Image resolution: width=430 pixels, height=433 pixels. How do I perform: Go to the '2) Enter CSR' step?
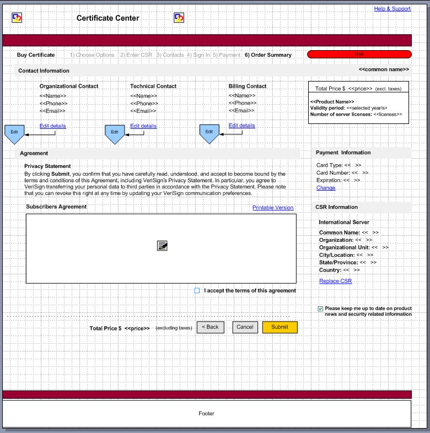[x=136, y=55]
